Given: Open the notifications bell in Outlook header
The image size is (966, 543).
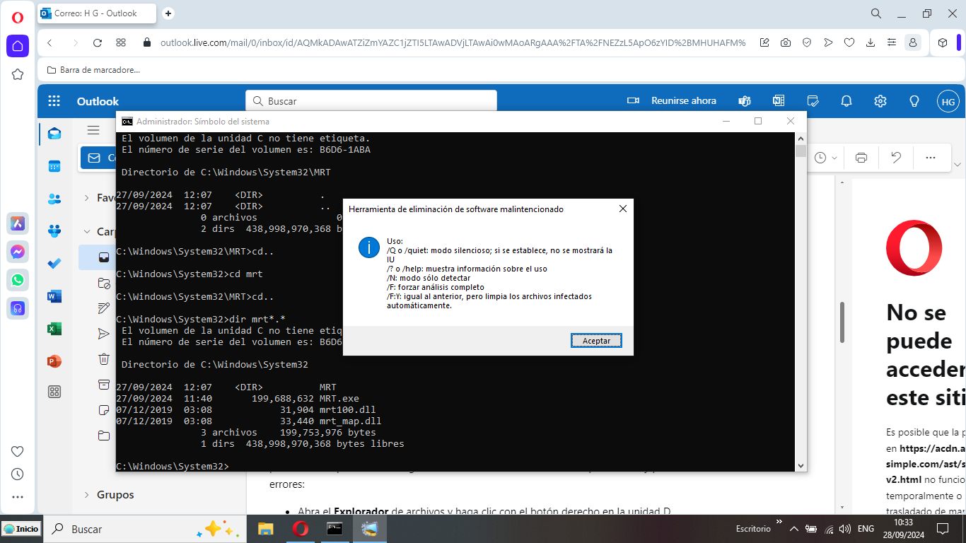Looking at the screenshot, I should (x=846, y=101).
